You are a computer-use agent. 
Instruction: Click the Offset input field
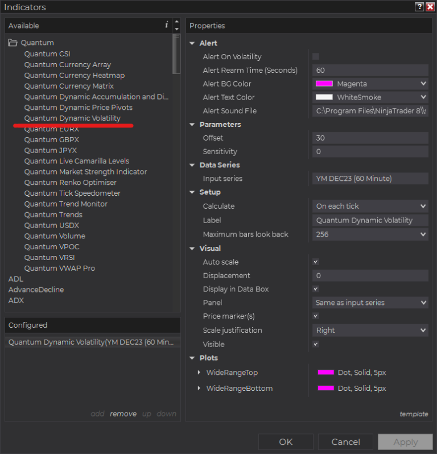click(370, 138)
